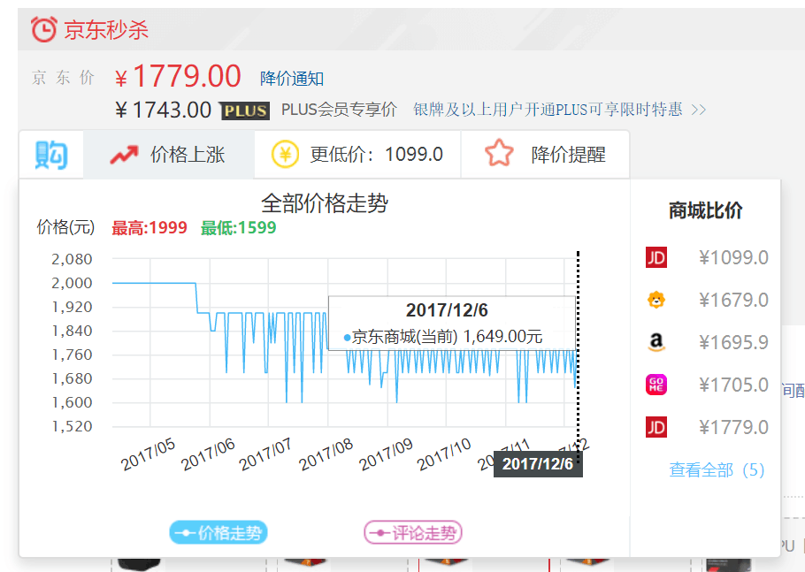Click the 京东秒杀 seckill heading text

(106, 29)
